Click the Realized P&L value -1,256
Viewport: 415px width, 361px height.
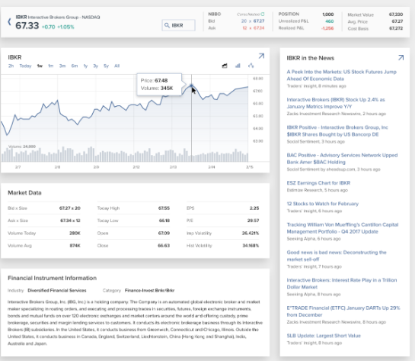click(327, 28)
